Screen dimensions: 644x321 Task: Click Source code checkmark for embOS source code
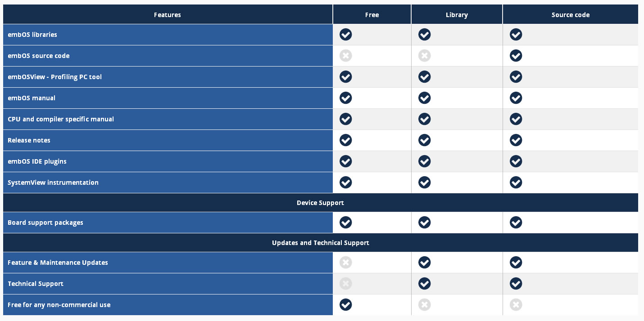516,56
